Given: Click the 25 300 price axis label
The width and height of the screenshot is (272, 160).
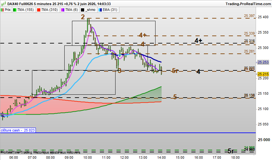Looking at the screenshot, I should [263, 48].
